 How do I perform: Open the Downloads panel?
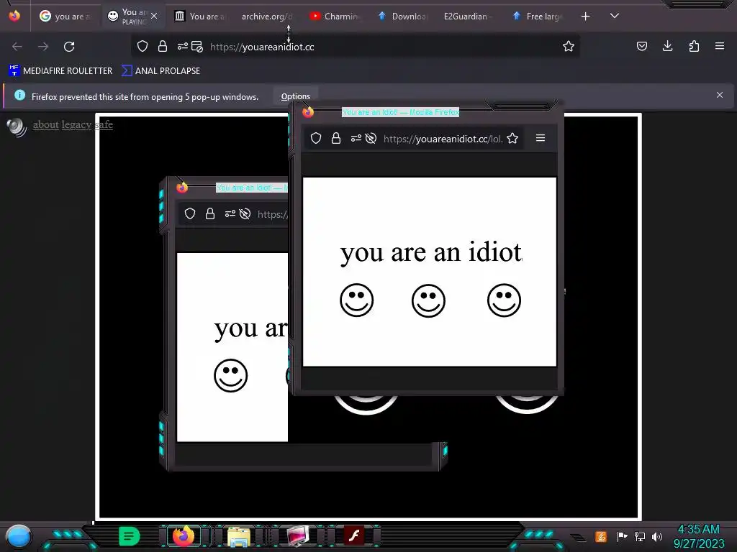667,46
